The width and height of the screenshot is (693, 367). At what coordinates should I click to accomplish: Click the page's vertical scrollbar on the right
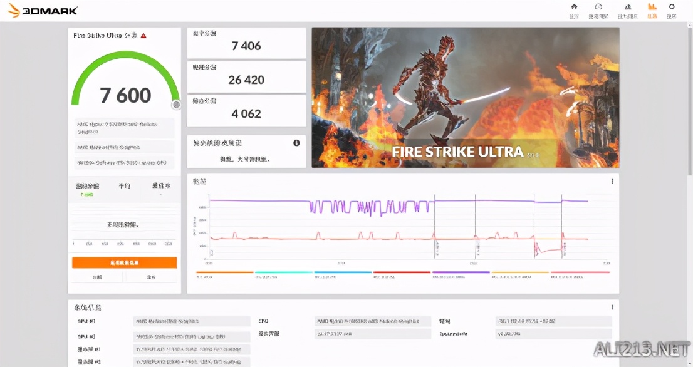[x=690, y=101]
